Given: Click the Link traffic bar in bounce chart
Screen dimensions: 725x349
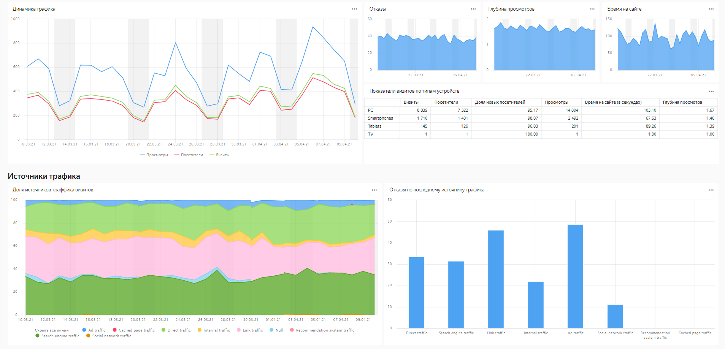Looking at the screenshot, I should point(496,279).
